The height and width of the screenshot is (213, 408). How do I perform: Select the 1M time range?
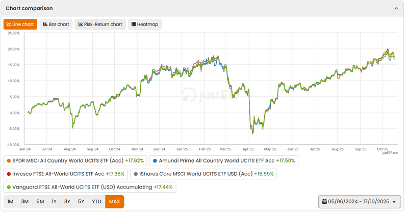[x=11, y=202]
